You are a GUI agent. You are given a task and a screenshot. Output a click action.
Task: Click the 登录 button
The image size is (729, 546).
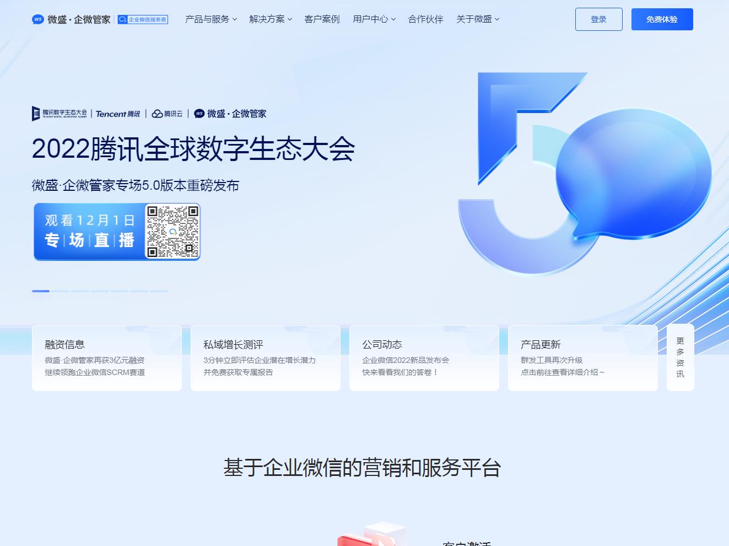point(598,19)
